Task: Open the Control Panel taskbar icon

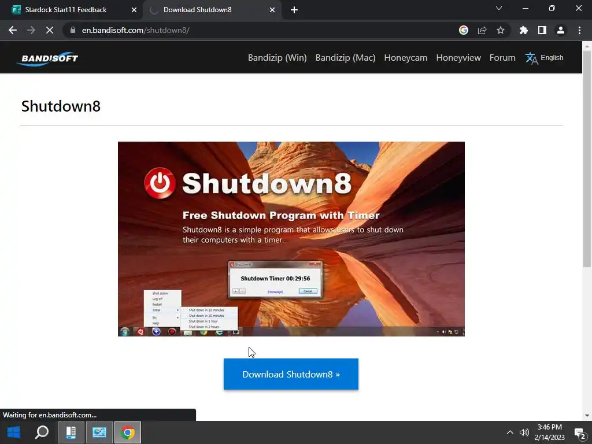Action: click(99, 432)
